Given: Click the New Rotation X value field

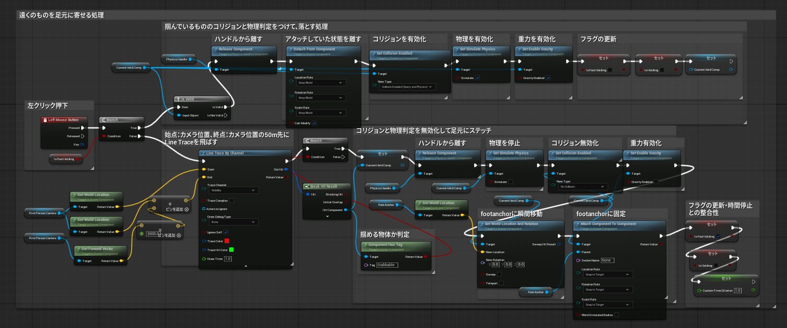Looking at the screenshot, I should click(x=495, y=265).
